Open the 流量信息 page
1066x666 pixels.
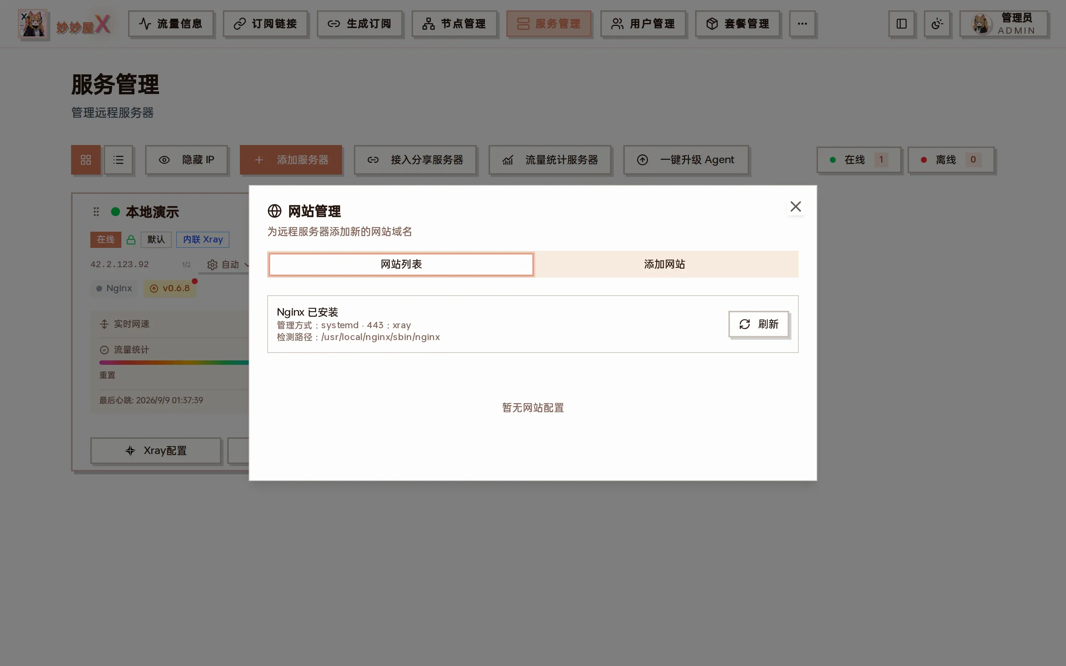pos(171,24)
